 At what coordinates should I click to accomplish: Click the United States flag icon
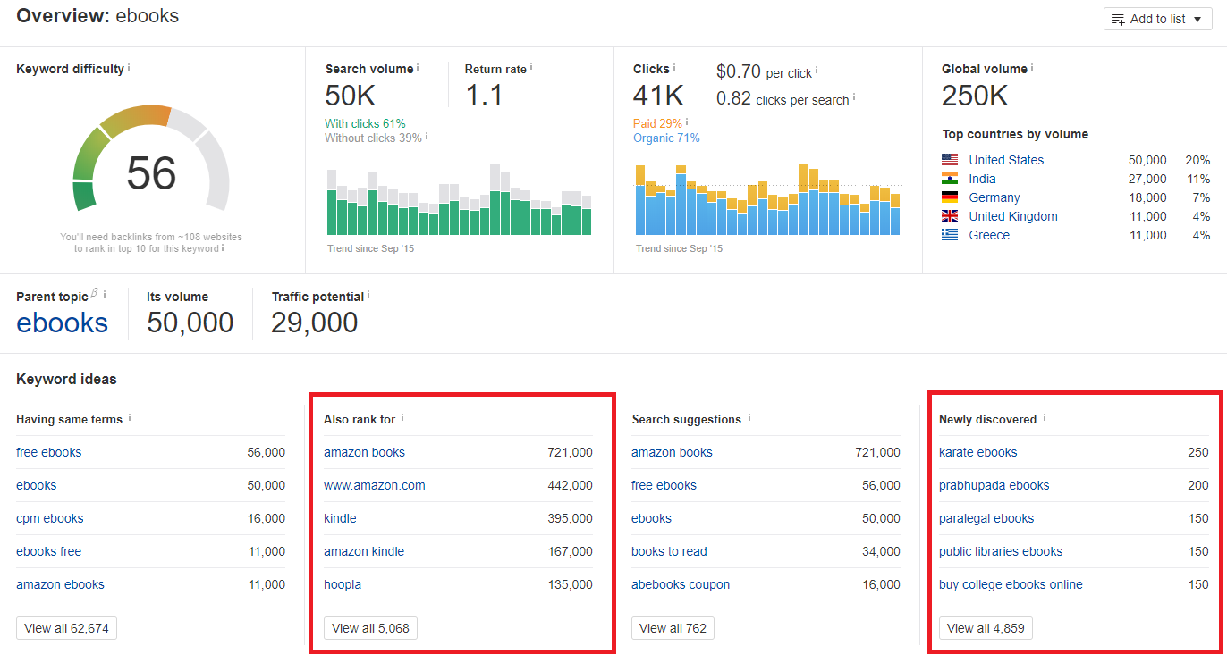[949, 160]
